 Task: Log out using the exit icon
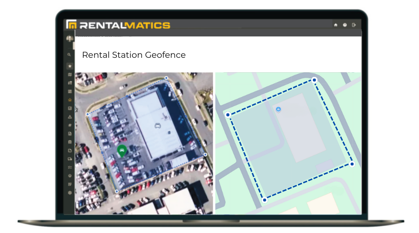point(354,25)
